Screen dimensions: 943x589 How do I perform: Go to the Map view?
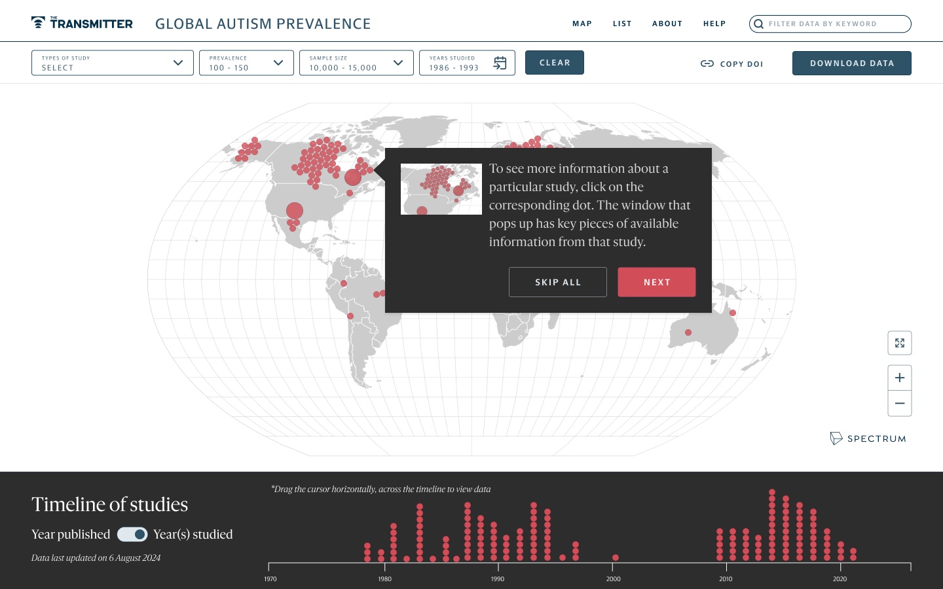pyautogui.click(x=582, y=24)
